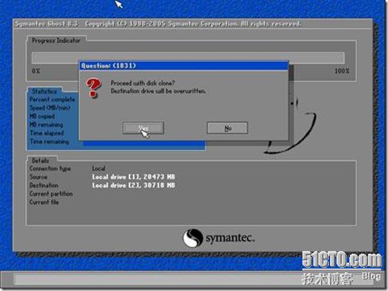
Task: Select the Progress Indicator panel label
Action: coord(56,40)
